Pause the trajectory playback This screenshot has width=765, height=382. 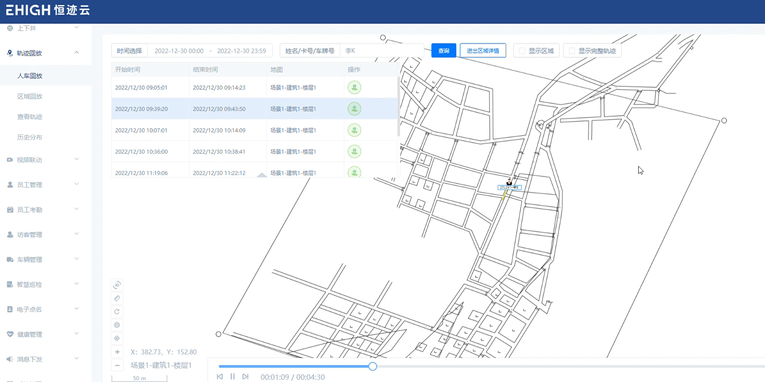click(x=232, y=376)
